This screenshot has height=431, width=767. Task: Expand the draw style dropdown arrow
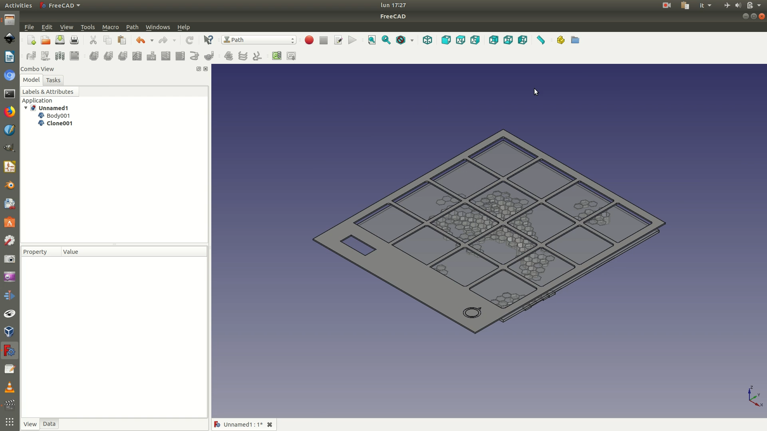coord(412,40)
